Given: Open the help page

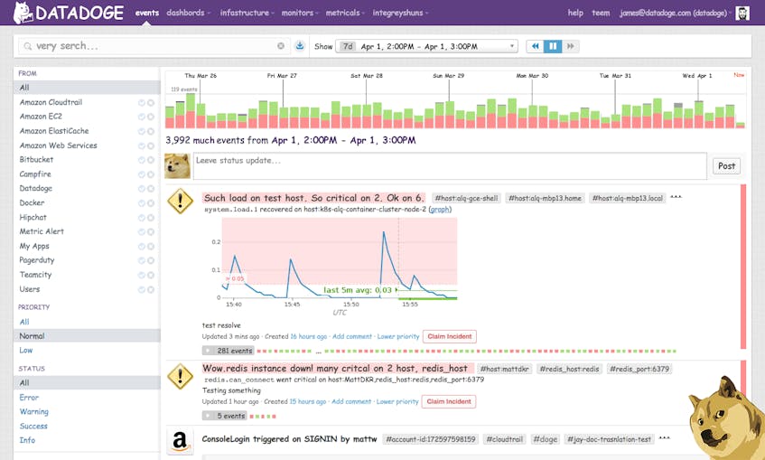Looking at the screenshot, I should tap(575, 13).
